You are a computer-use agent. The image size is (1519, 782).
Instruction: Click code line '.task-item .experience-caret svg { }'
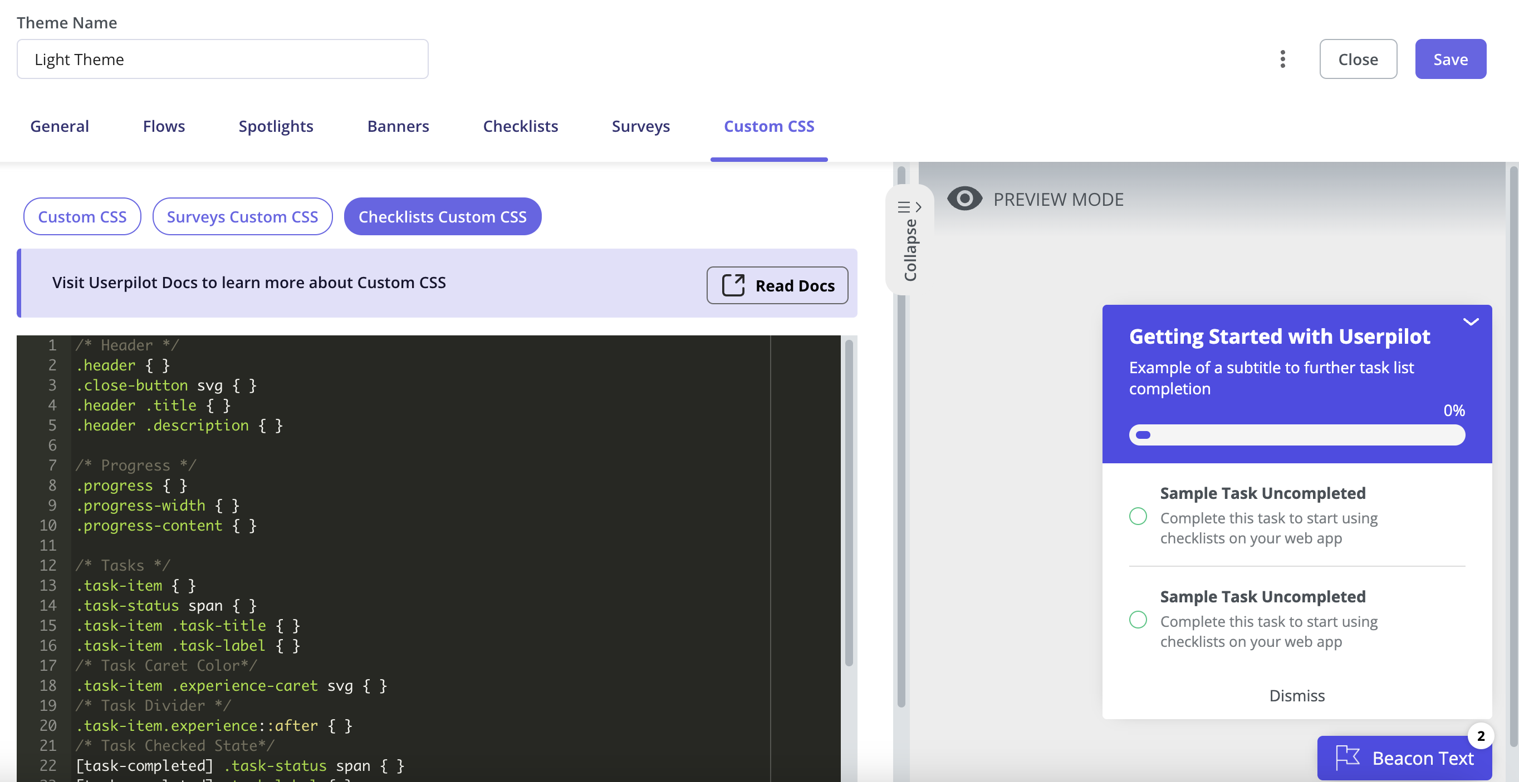click(x=232, y=685)
